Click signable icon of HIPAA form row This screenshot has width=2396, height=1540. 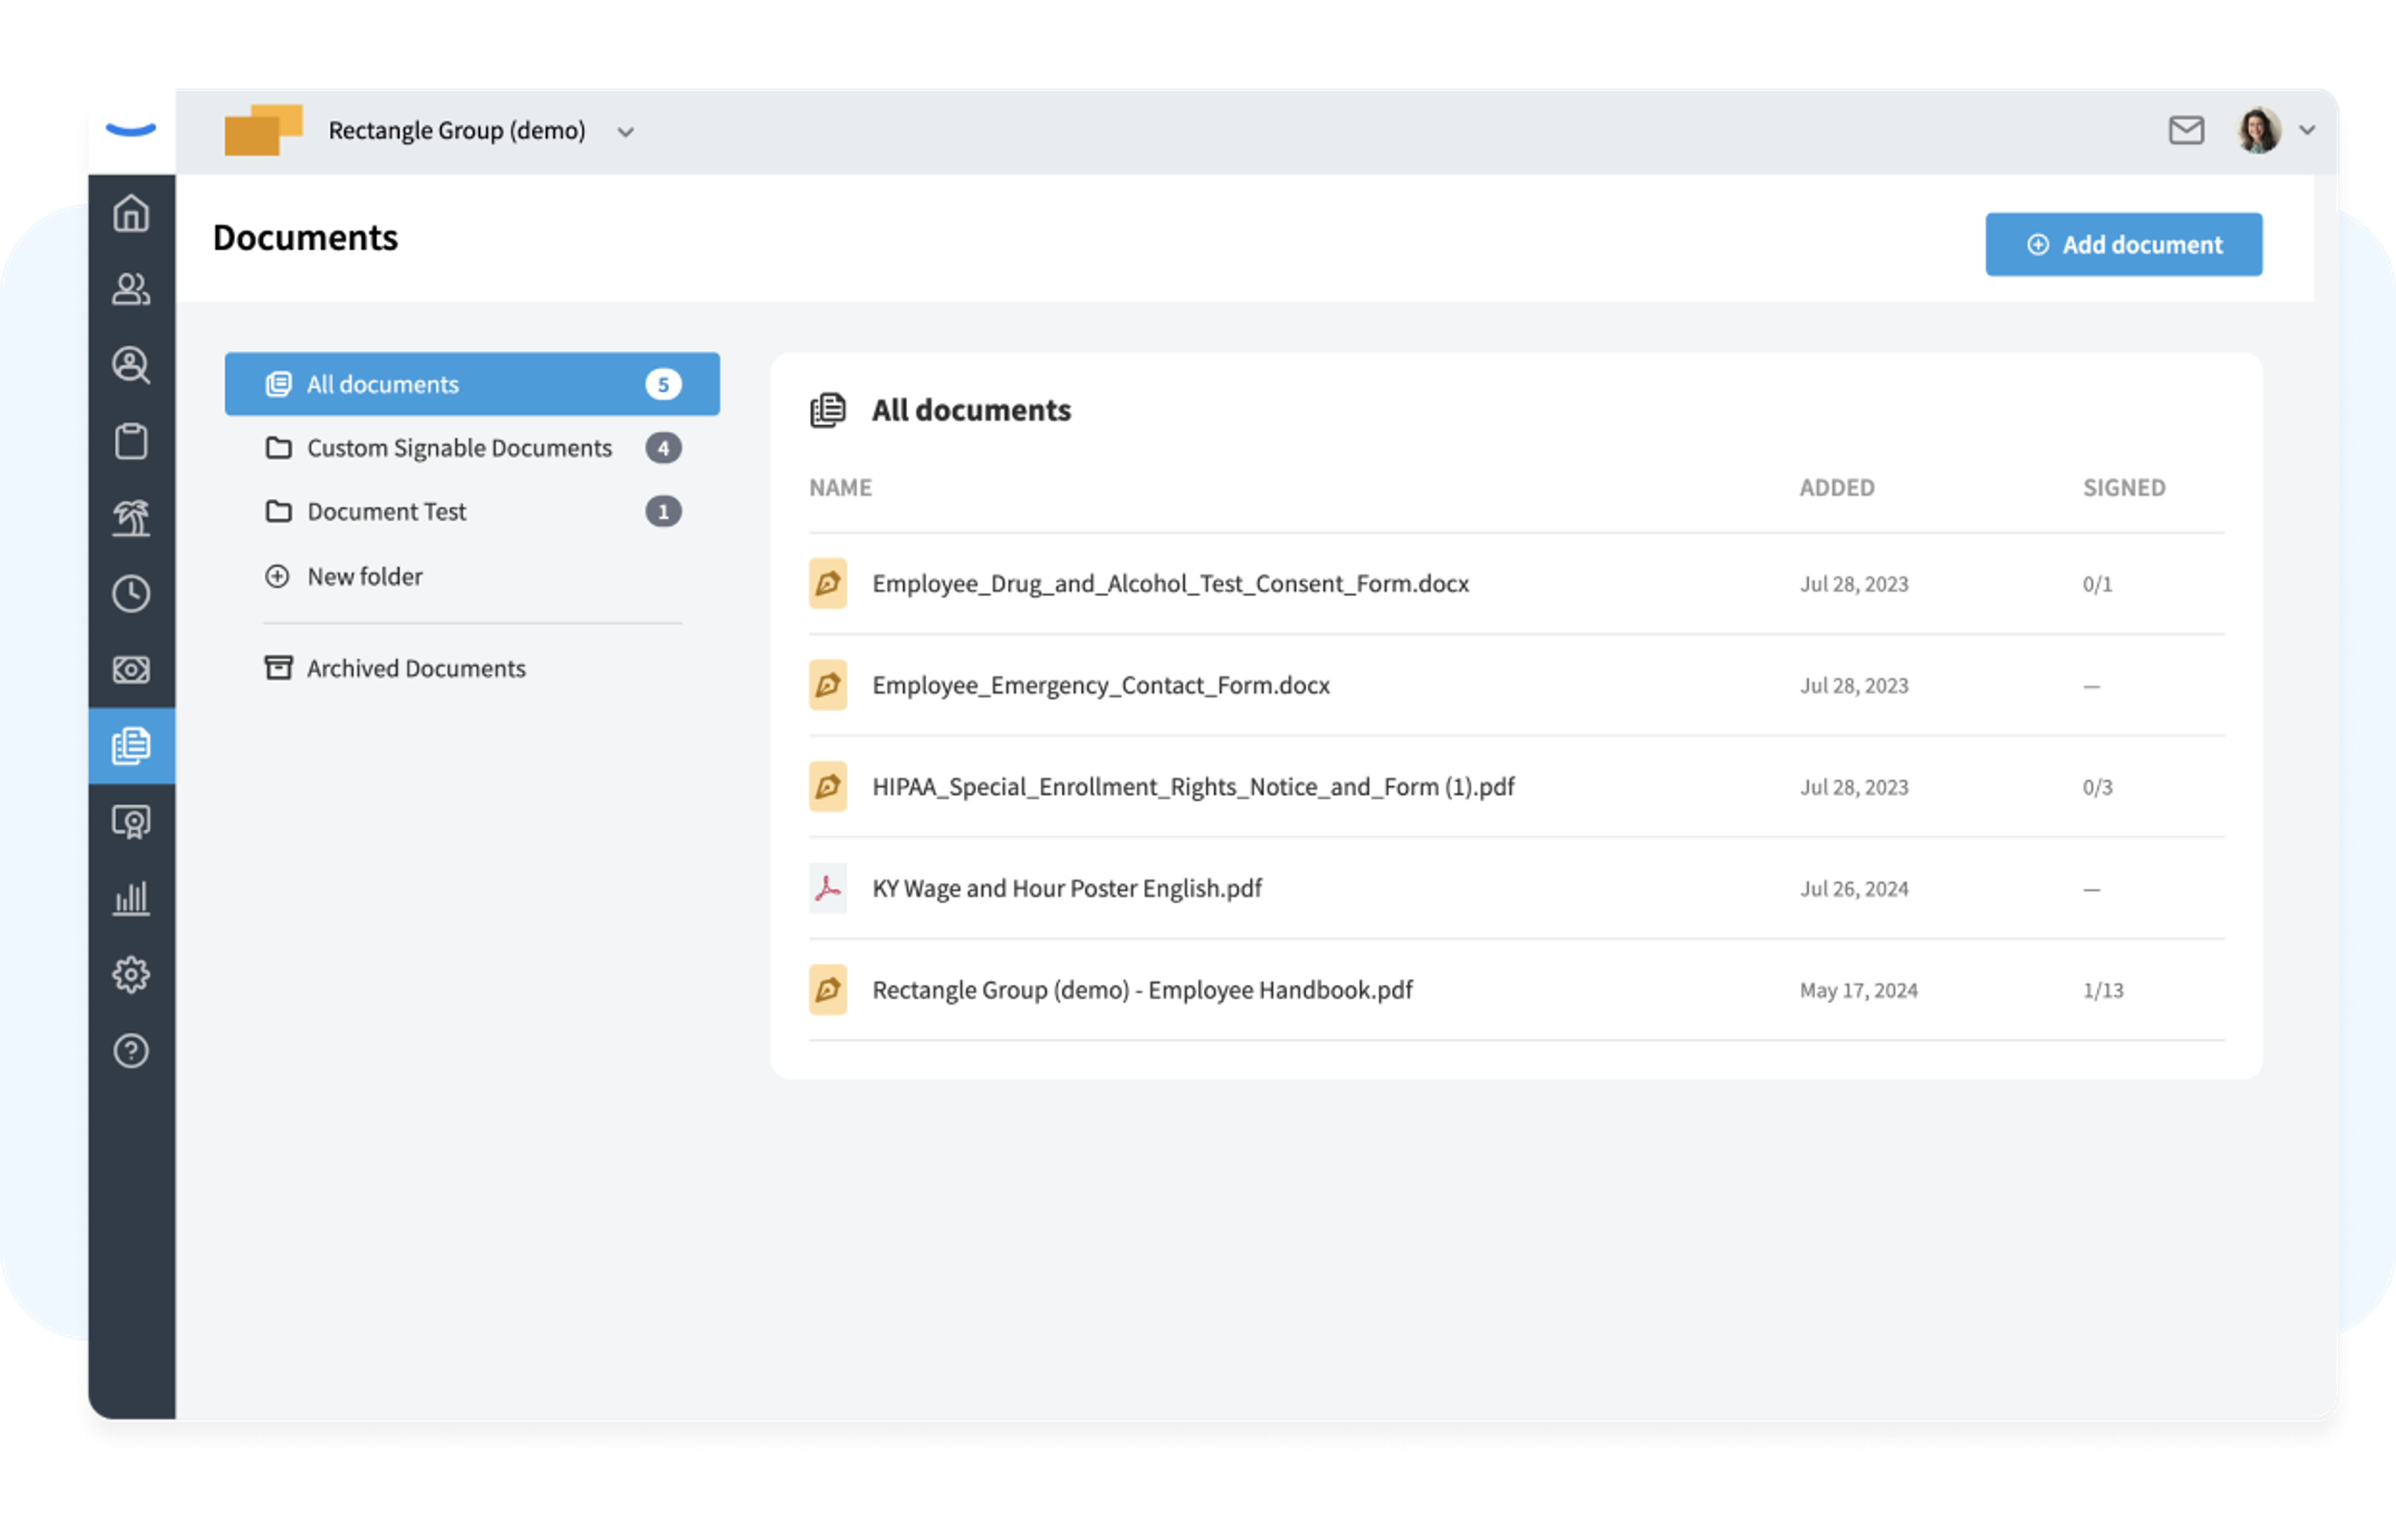coord(828,787)
